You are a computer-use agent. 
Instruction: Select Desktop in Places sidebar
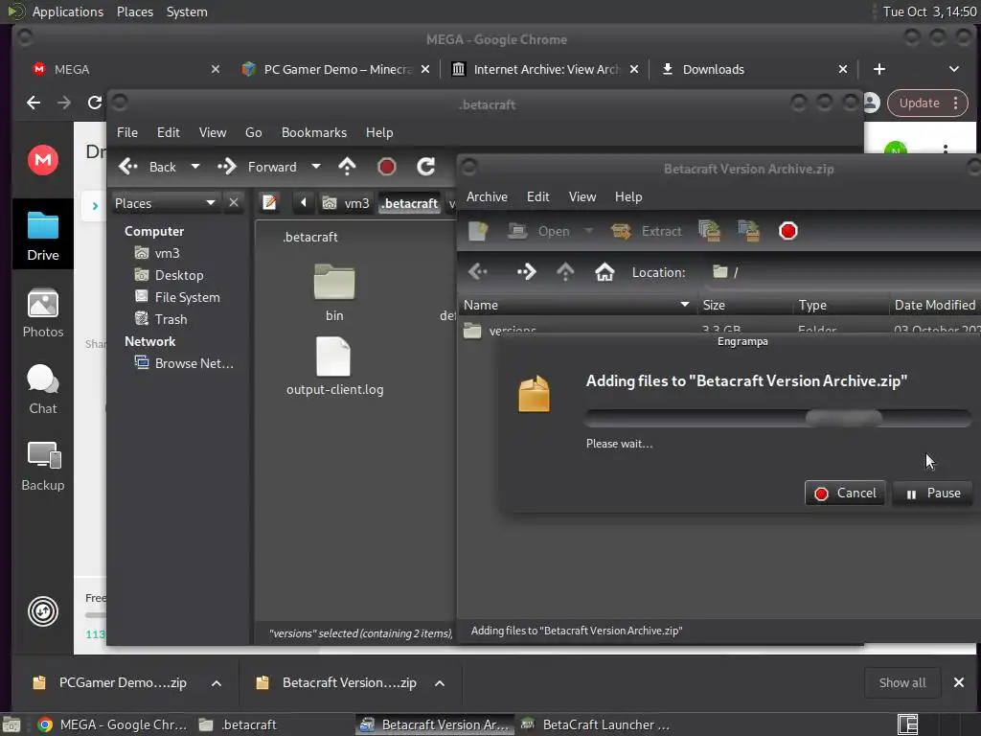(169, 275)
